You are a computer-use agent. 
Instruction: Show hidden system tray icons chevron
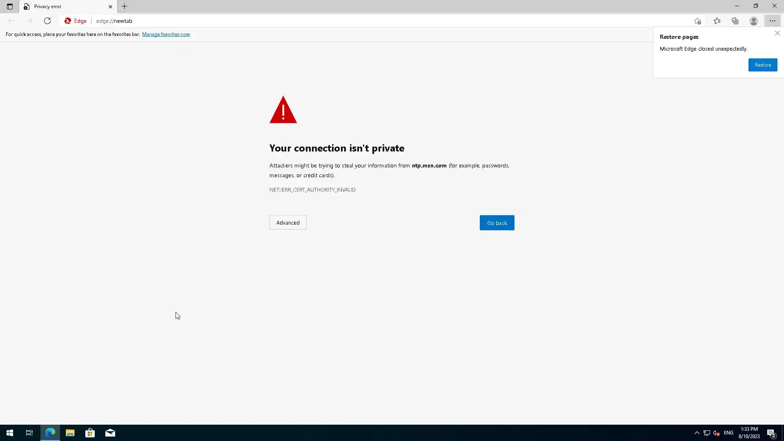[697, 433]
